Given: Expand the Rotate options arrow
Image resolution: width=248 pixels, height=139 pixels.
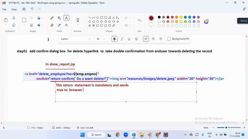Looking at the screenshot, I should pyautogui.click(x=42, y=18).
